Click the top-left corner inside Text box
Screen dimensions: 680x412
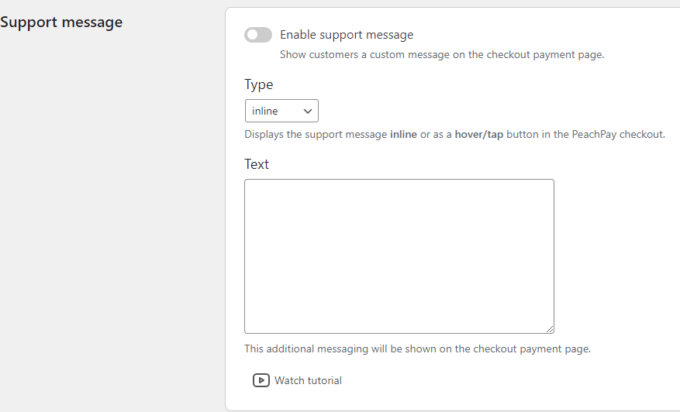[249, 184]
